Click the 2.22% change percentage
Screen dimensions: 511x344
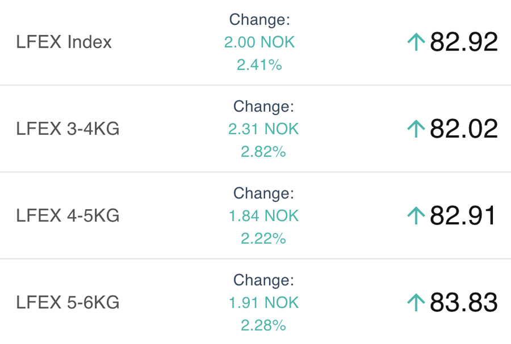click(x=263, y=239)
